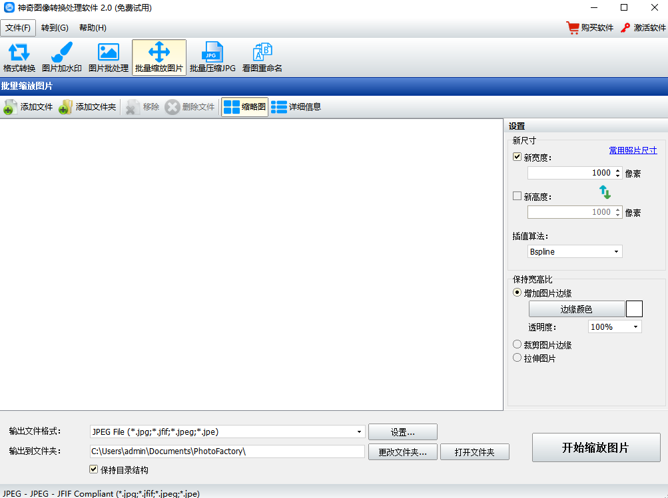The width and height of the screenshot is (668, 498).
Task: Click 开始缩放图片 to start resizing
Action: tap(596, 447)
